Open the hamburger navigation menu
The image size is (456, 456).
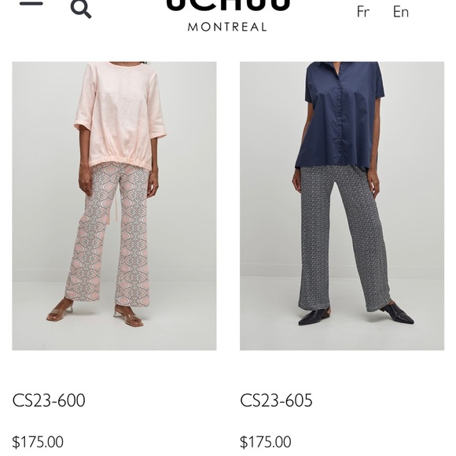coord(31,3)
